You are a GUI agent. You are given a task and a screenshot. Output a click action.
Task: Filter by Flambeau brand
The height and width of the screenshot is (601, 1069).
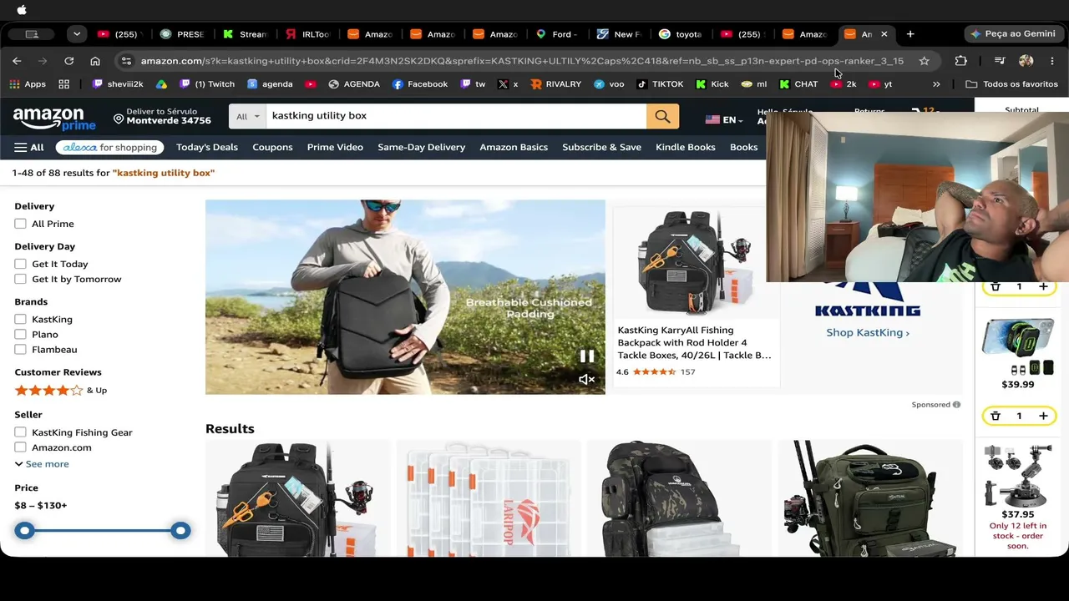pyautogui.click(x=20, y=349)
